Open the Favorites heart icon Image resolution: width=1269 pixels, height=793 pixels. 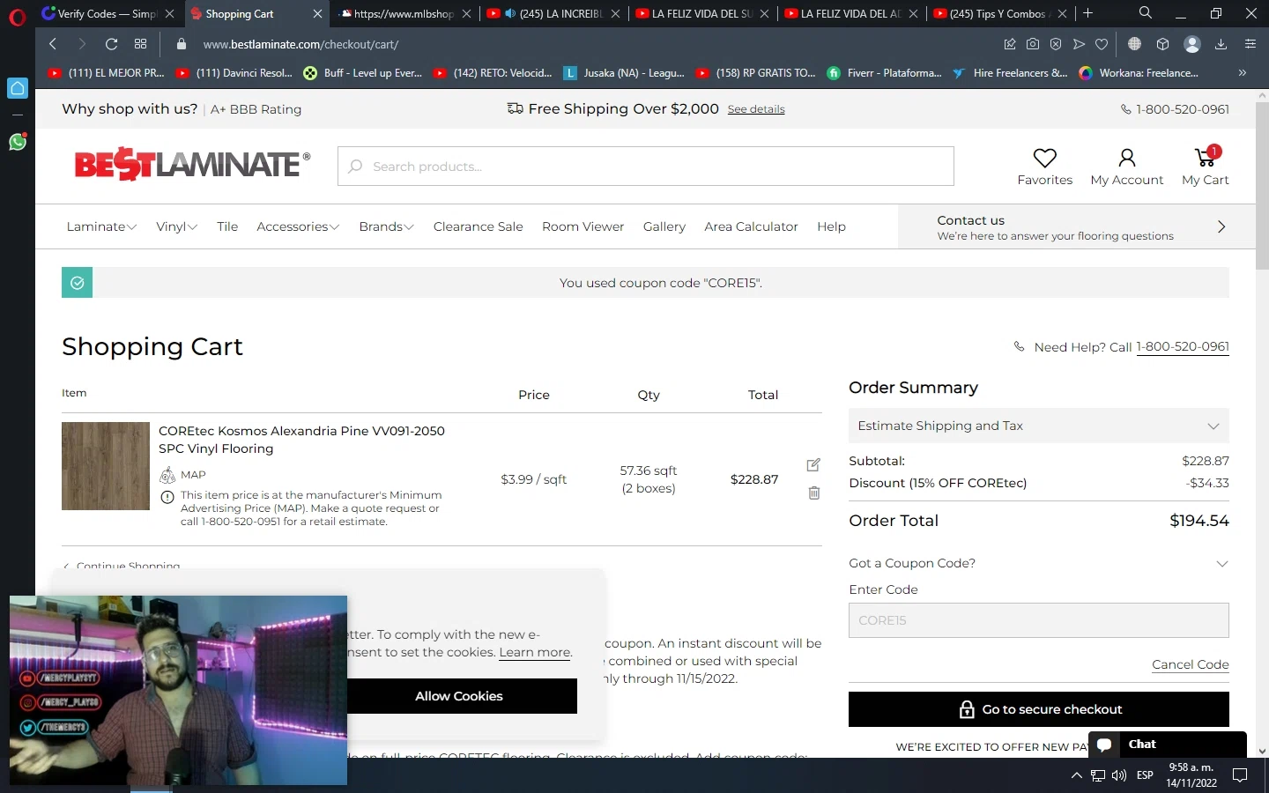1045,158
